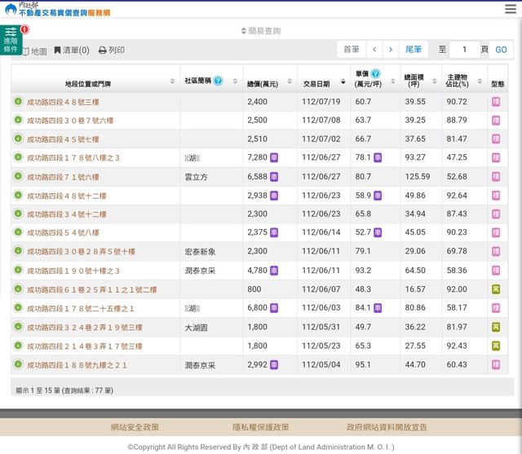The height and width of the screenshot is (454, 522).
Task: Expand row details for 成功路四段４８號三樓
Action: coord(18,102)
